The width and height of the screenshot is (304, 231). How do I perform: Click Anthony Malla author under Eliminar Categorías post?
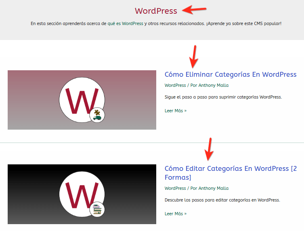(x=214, y=85)
